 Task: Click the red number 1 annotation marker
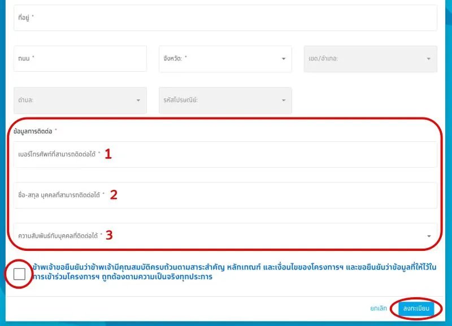coord(108,154)
